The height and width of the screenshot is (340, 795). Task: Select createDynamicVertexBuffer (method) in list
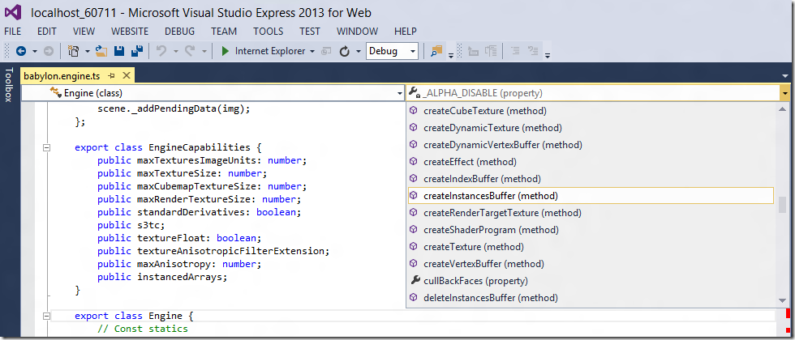[x=591, y=145]
